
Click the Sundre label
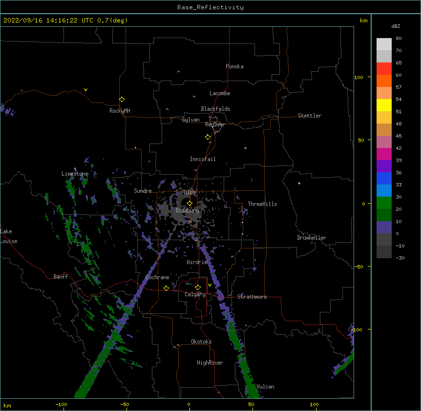pyautogui.click(x=143, y=191)
